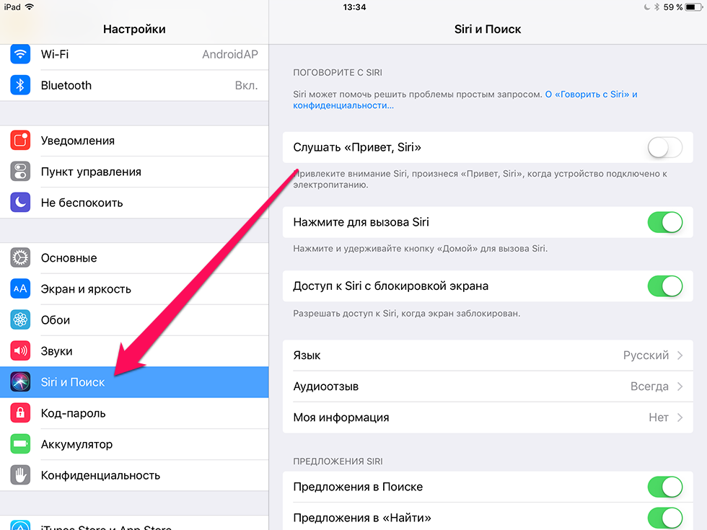Open Моя информация chevron
707x530 pixels.
point(680,418)
